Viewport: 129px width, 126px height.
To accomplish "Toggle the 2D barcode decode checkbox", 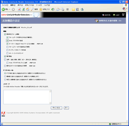I will point(7,53).
